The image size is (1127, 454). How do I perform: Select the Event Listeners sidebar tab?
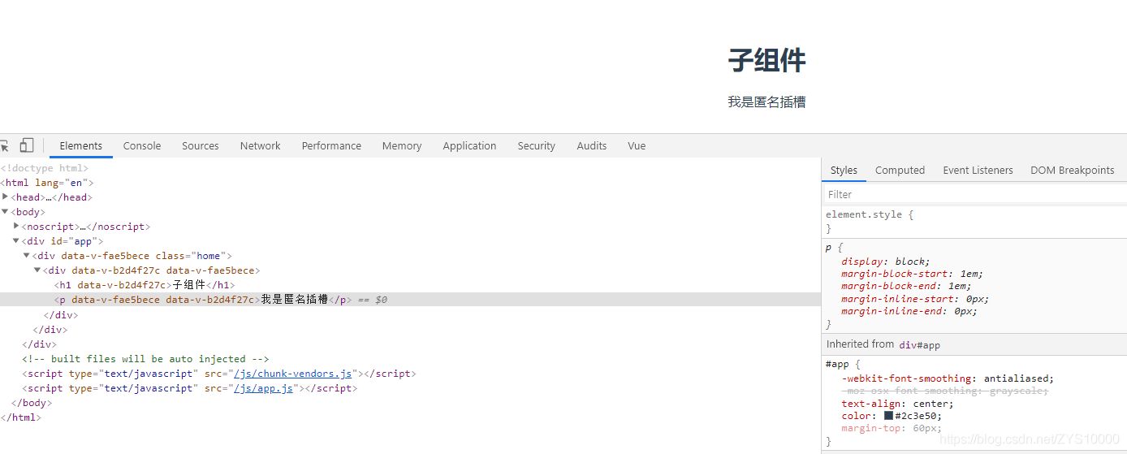click(978, 170)
